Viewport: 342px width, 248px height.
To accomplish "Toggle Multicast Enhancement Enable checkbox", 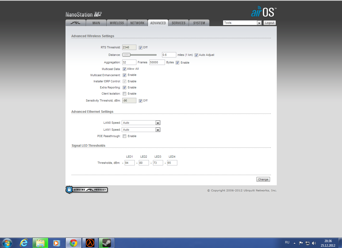I will (x=124, y=75).
